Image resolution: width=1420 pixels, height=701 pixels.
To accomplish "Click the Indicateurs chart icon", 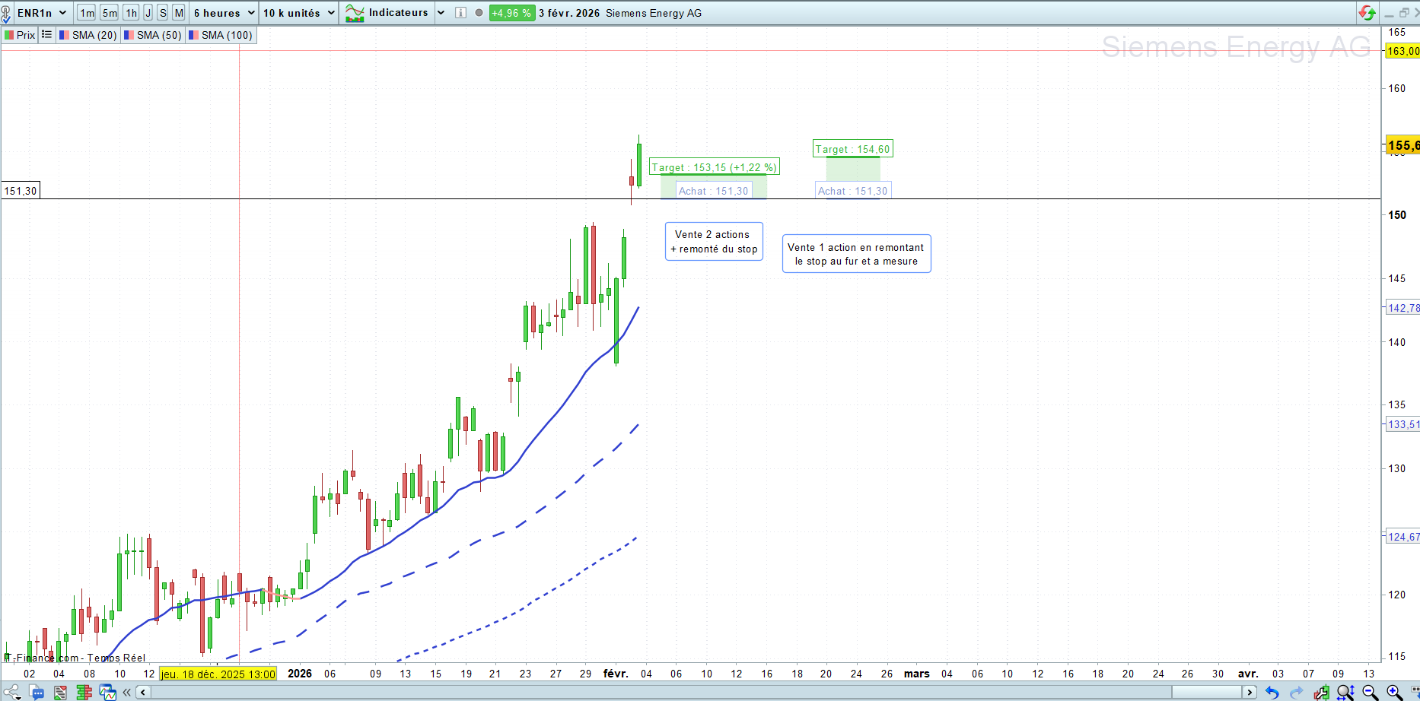I will click(355, 13).
